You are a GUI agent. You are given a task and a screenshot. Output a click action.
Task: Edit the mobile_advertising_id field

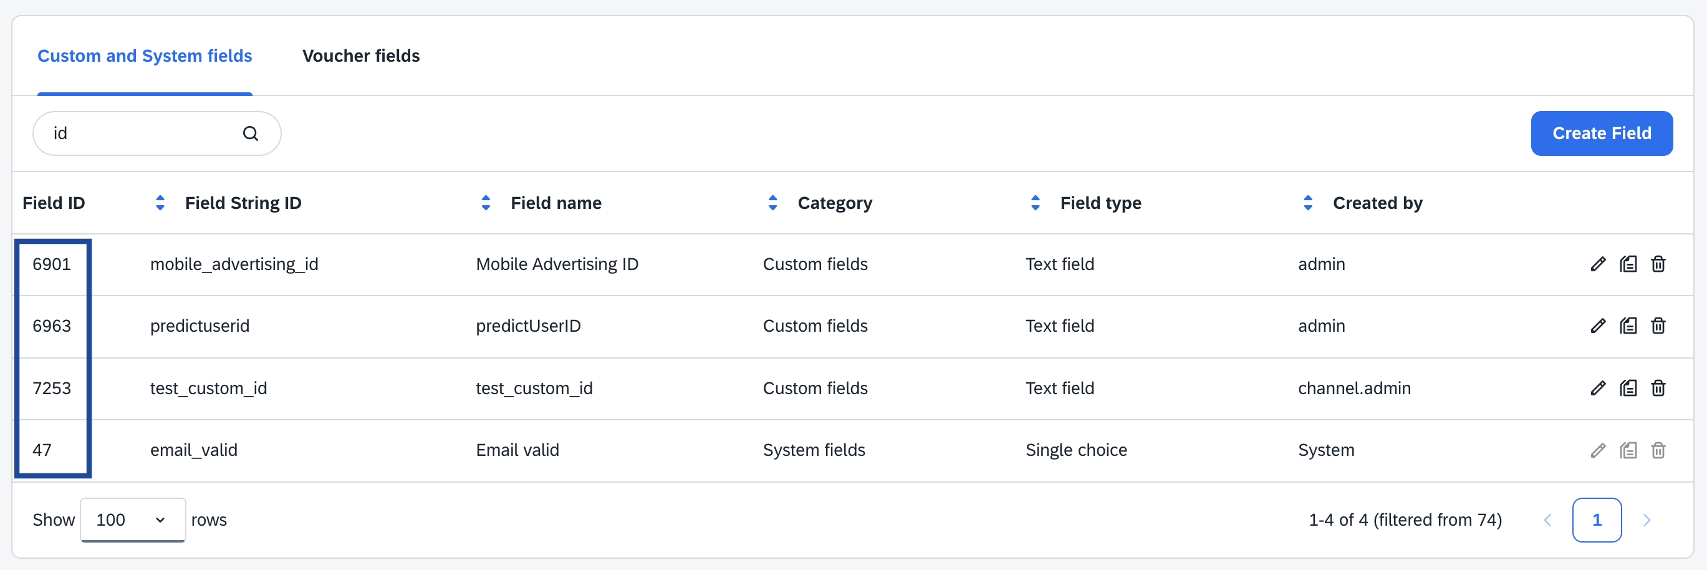coord(1598,264)
